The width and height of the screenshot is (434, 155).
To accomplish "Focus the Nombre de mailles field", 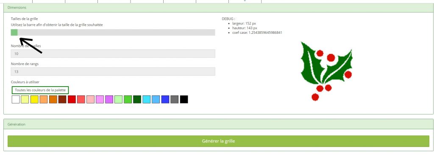I will (x=113, y=54).
